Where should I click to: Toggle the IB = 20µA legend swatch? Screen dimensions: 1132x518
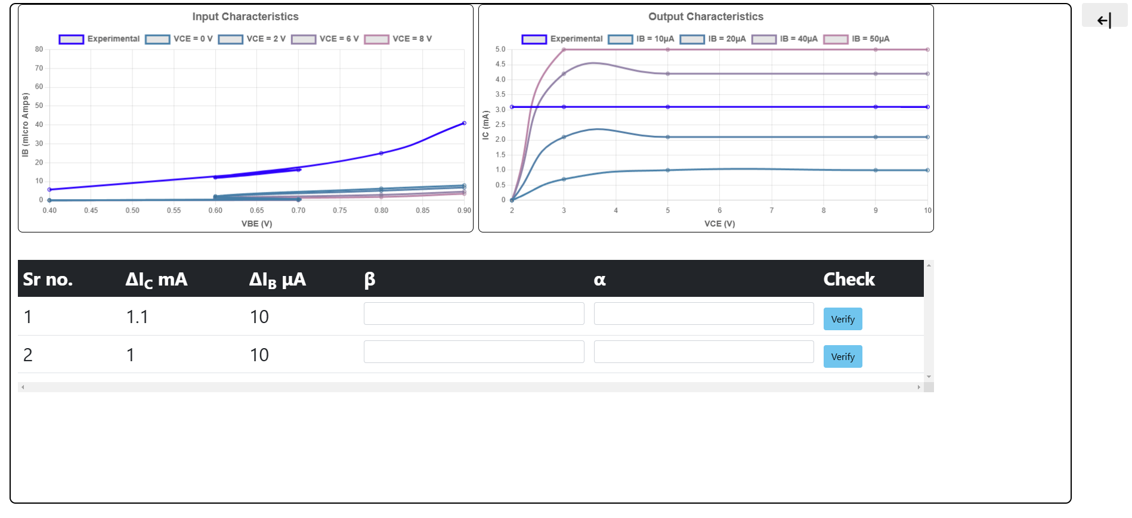click(692, 39)
